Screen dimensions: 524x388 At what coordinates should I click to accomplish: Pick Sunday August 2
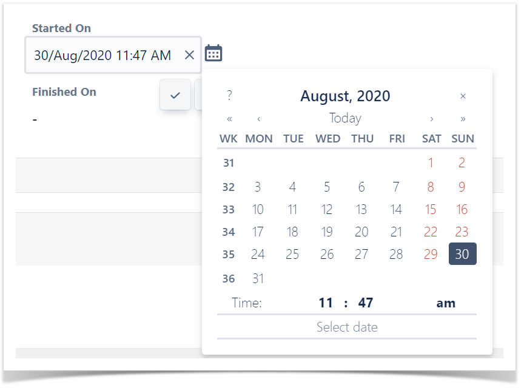click(x=462, y=163)
